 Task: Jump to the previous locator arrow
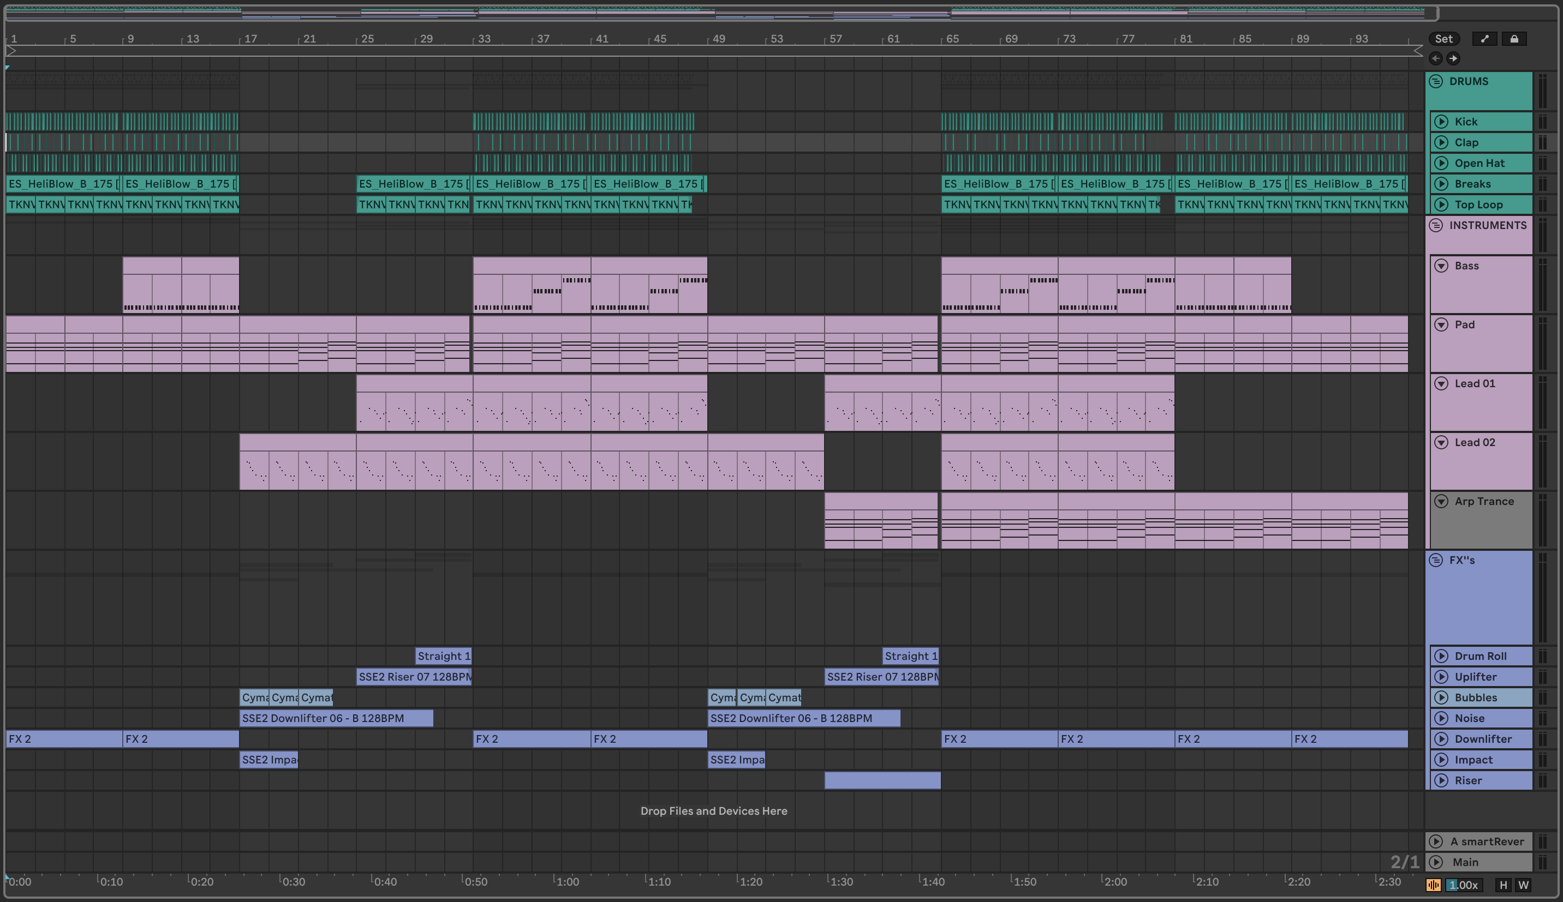(1435, 58)
